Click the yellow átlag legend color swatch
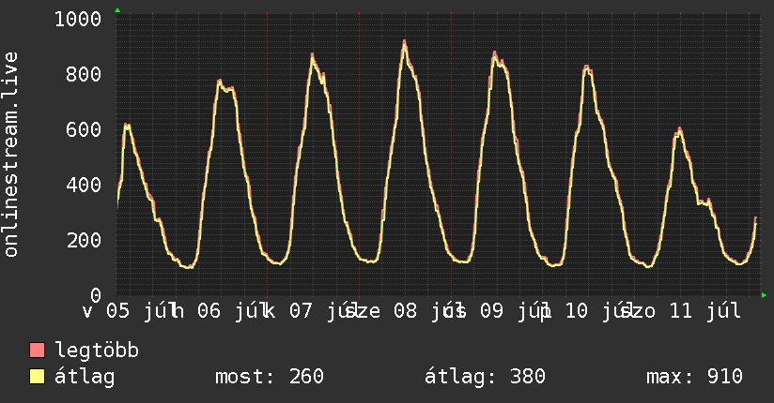 click(x=38, y=376)
